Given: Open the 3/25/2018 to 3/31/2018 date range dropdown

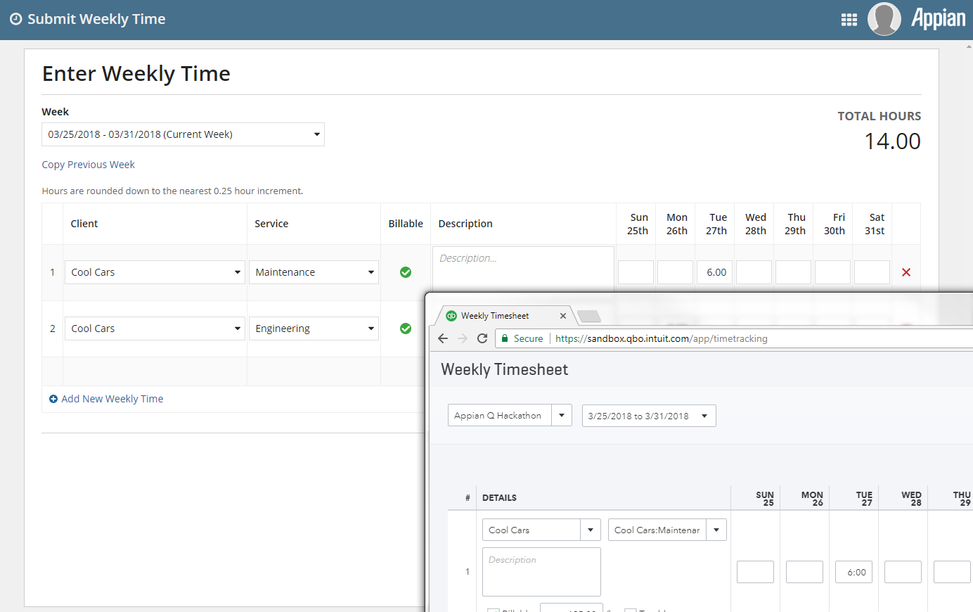Looking at the screenshot, I should coord(649,416).
